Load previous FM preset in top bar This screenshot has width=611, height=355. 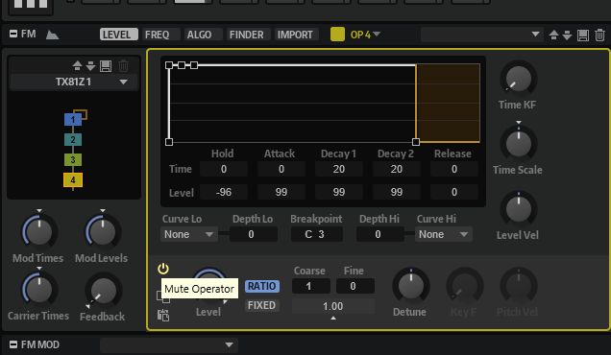click(x=553, y=35)
